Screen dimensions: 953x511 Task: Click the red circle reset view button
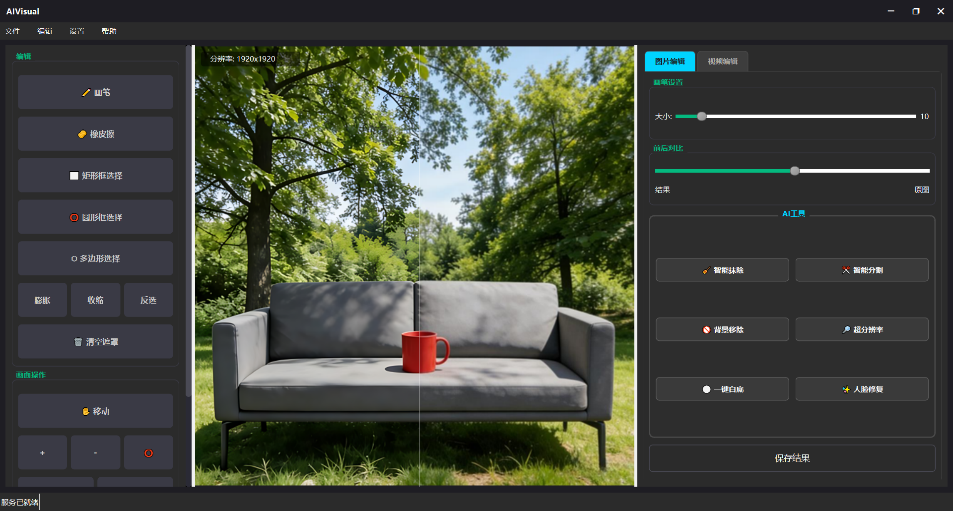(x=148, y=453)
